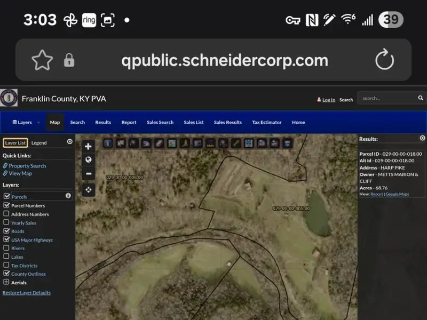
Task: Uncheck the Roads layer checkbox
Action: click(6, 231)
